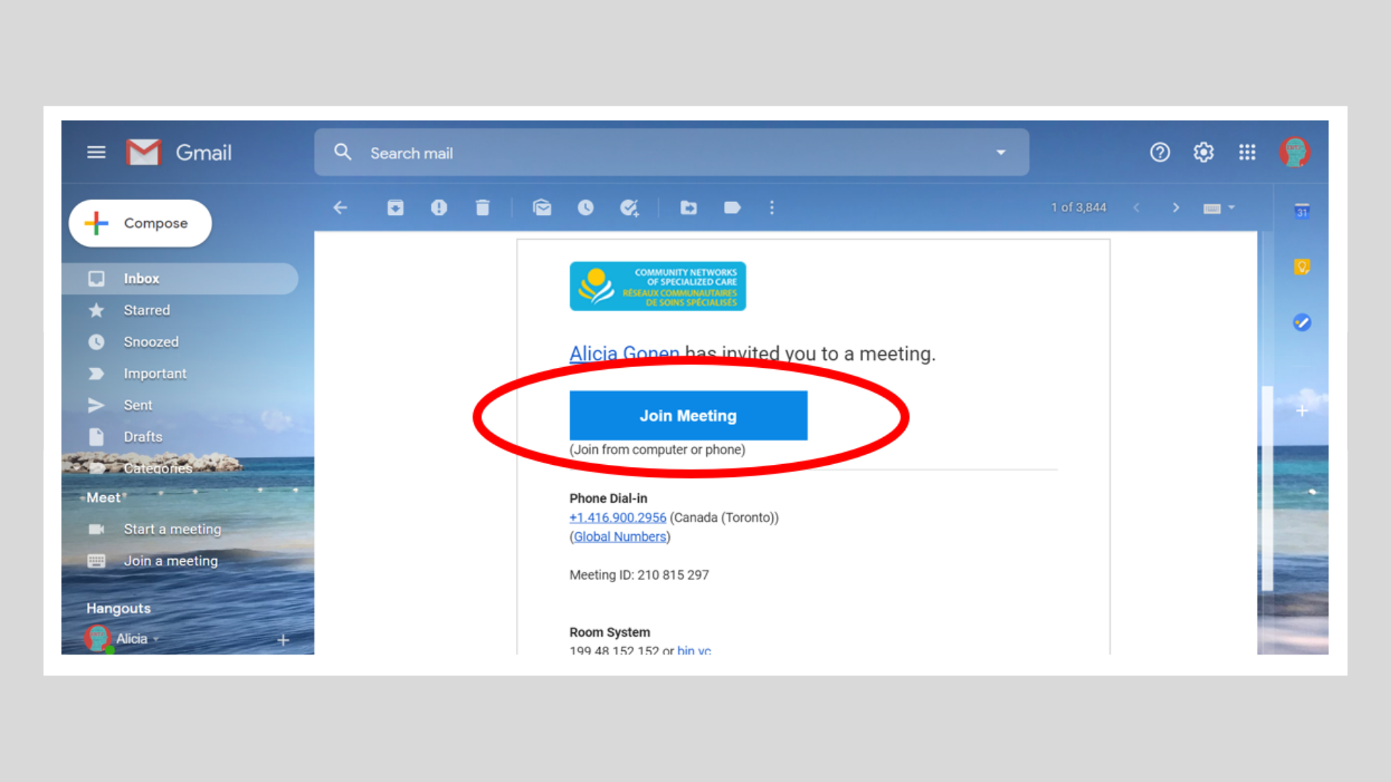Click the delete trash icon
1391x782 pixels.
click(483, 208)
